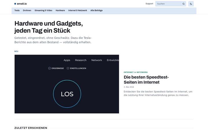The height and width of the screenshot is (130, 208).
Task: Open article Die besten Speedtest-Seiten im Internet
Action: 146,80
